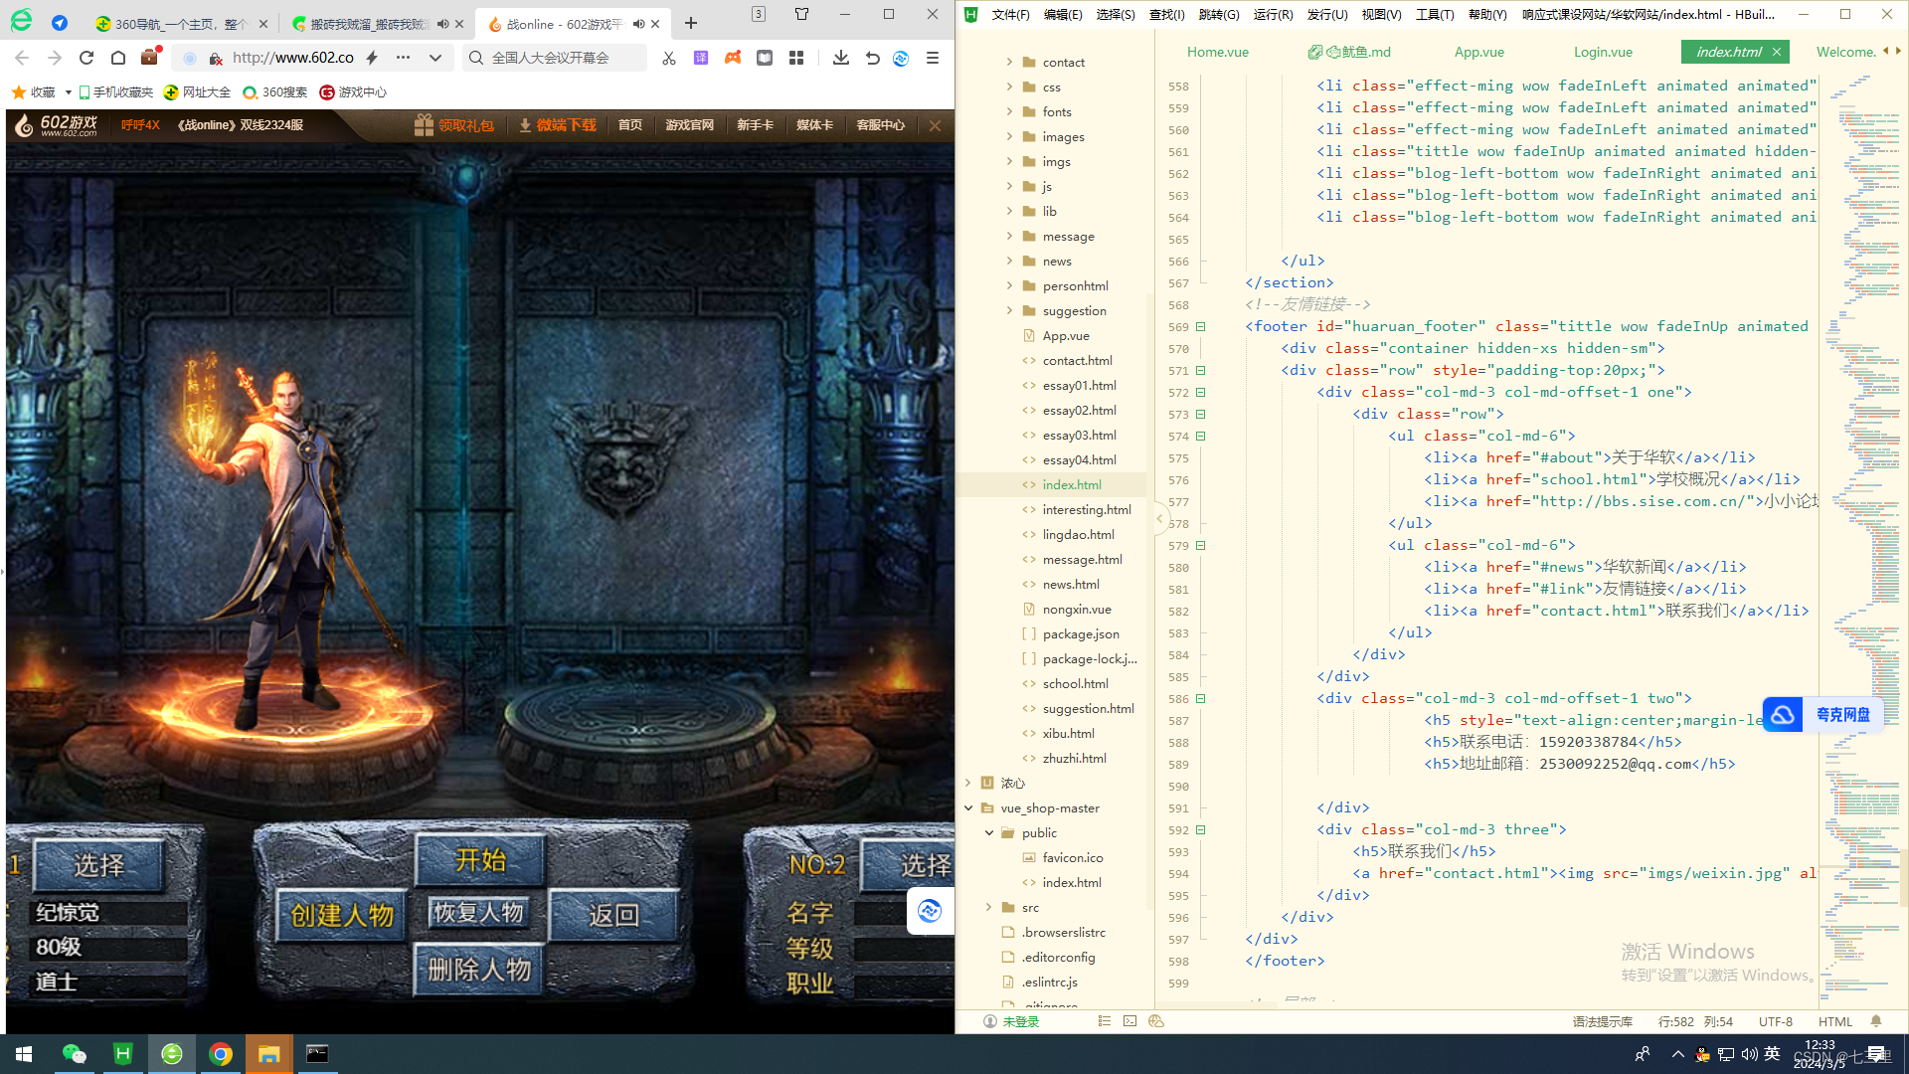Collapse the code fold at line 592
This screenshot has width=1909, height=1074.
[x=1201, y=829]
